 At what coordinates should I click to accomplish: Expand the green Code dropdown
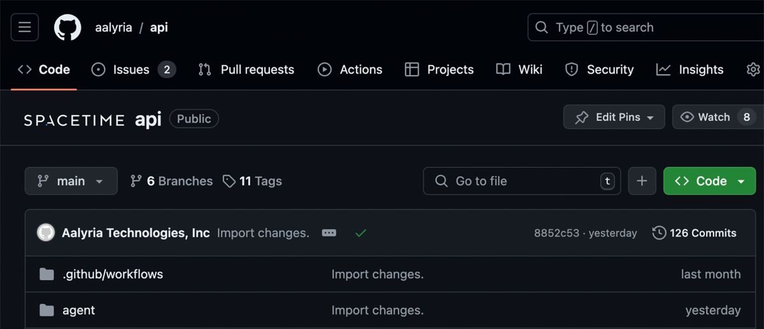[710, 181]
